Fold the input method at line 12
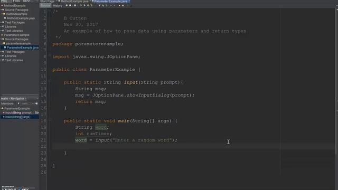Viewport: 338px width, 190px height. point(50,81)
